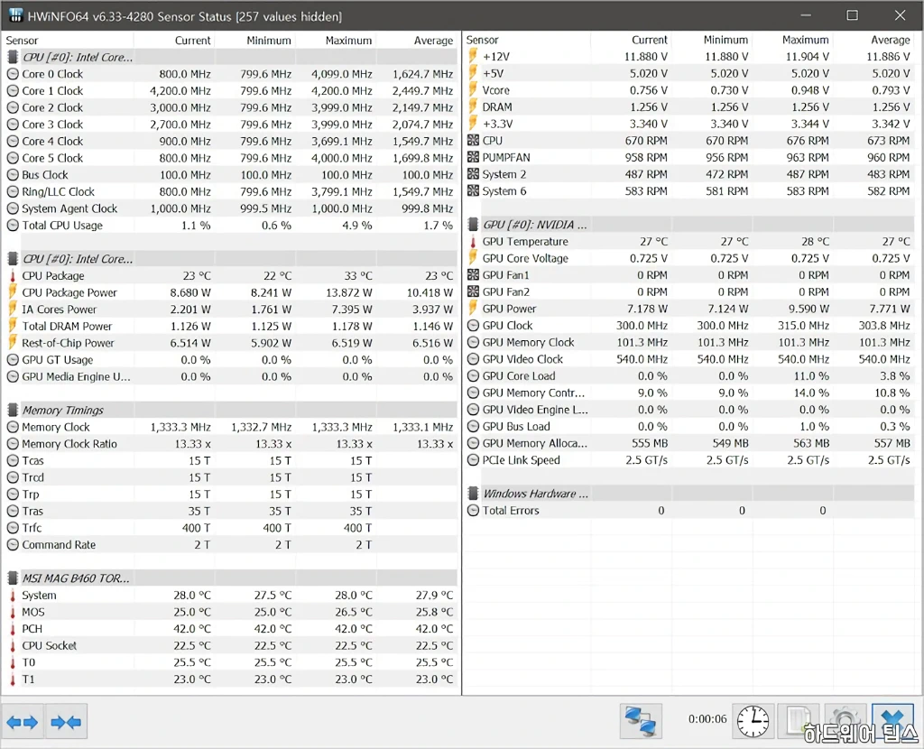The height and width of the screenshot is (749, 924).
Task: Click the round icon beside PCIe Link Speed
Action: [473, 460]
